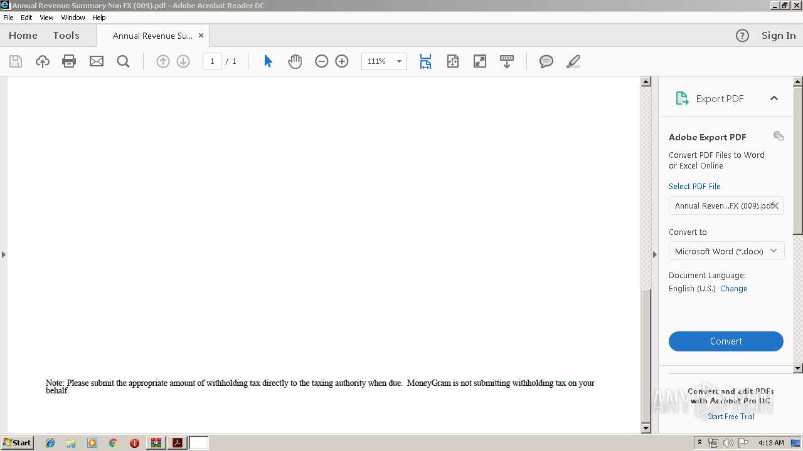
Task: Click the right panel scrollbar up arrow
Action: coord(798,81)
